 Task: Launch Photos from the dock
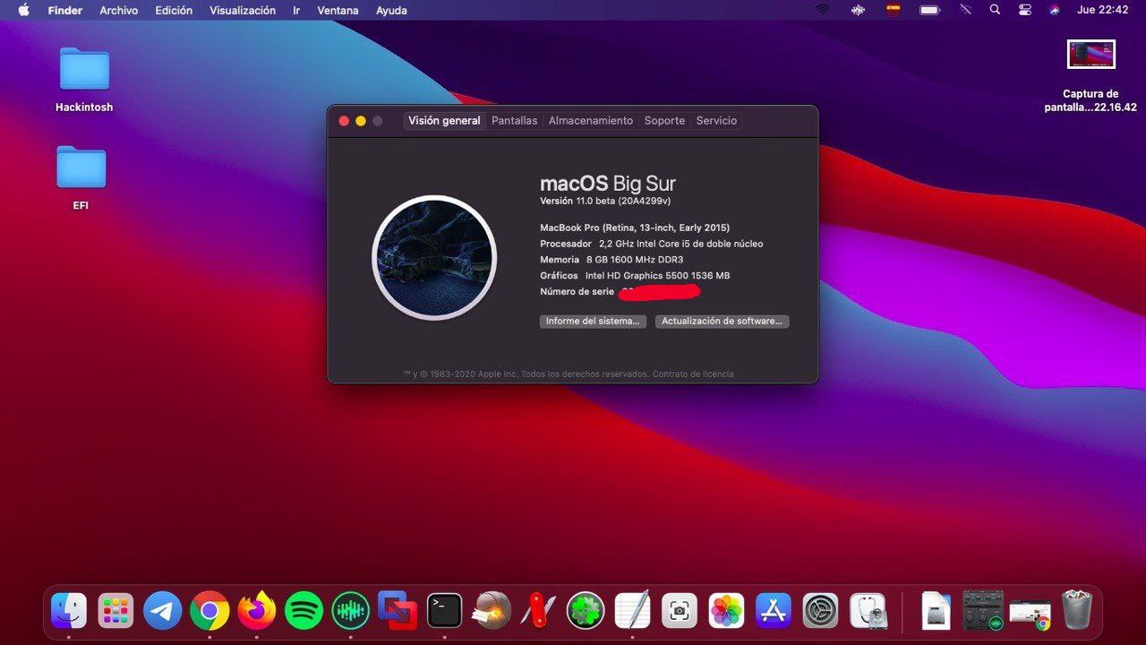pyautogui.click(x=727, y=611)
